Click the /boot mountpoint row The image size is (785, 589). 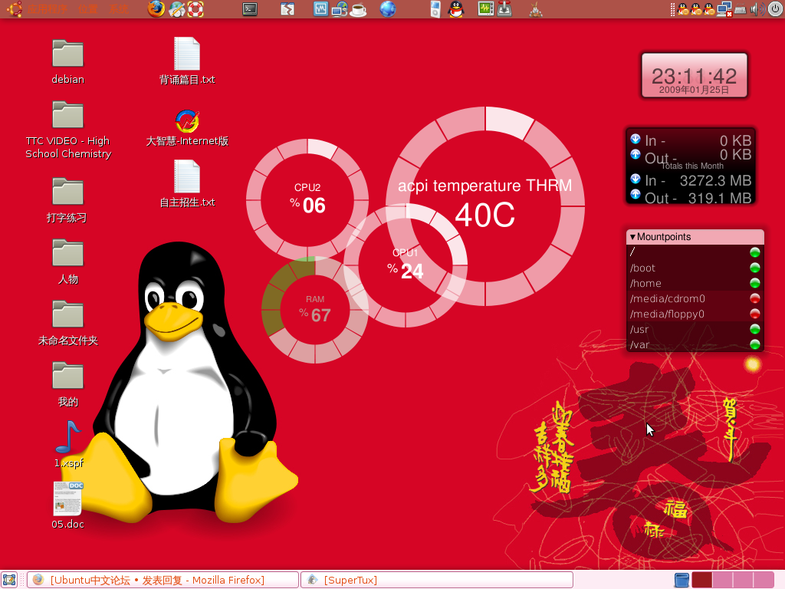[695, 268]
